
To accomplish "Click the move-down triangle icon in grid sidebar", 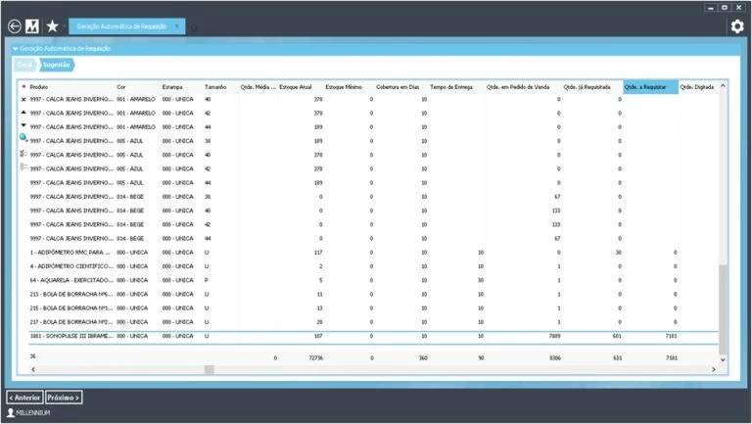I will pyautogui.click(x=23, y=126).
